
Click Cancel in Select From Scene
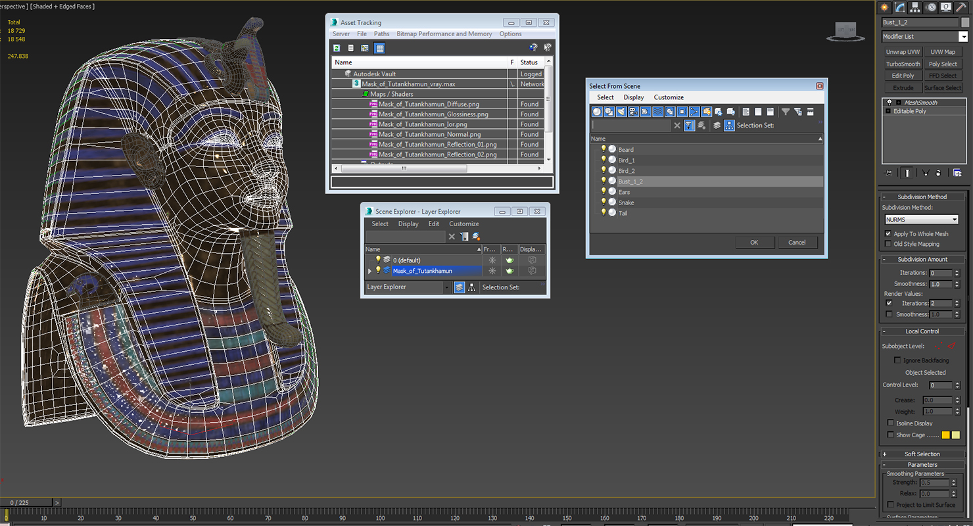797,243
